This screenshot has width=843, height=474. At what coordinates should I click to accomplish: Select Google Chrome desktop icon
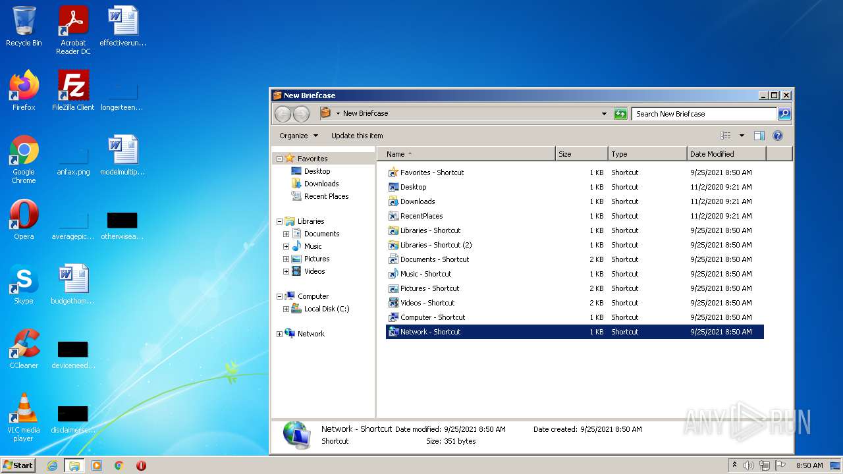(24, 160)
